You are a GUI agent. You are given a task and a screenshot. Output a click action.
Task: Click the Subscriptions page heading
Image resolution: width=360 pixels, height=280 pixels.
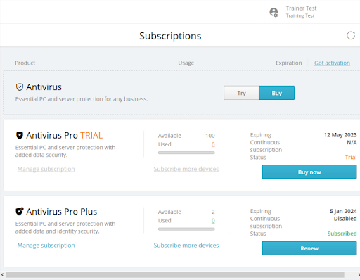tap(170, 36)
